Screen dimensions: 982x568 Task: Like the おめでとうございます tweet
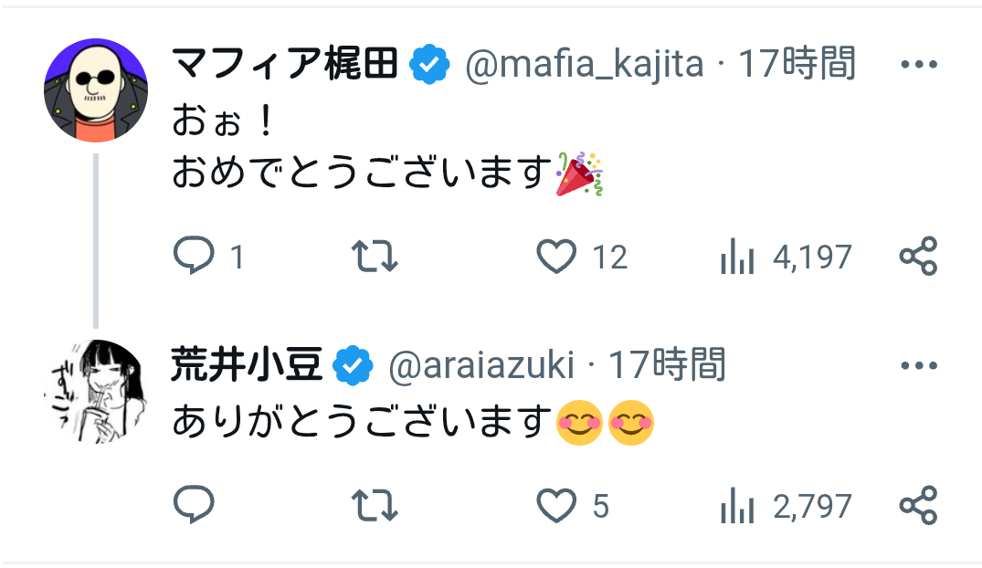click(x=556, y=257)
